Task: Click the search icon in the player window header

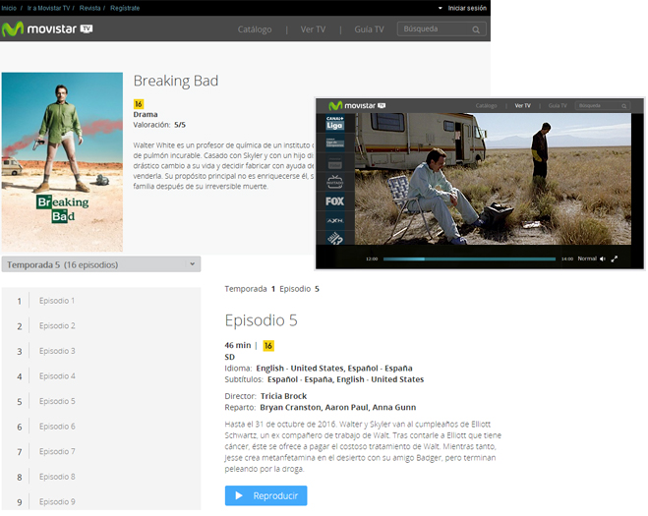Action: (x=624, y=106)
